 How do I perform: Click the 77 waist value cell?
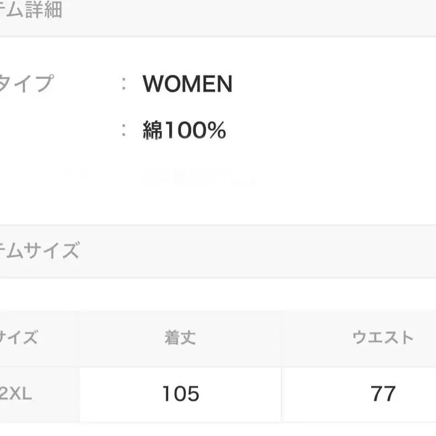(x=383, y=394)
